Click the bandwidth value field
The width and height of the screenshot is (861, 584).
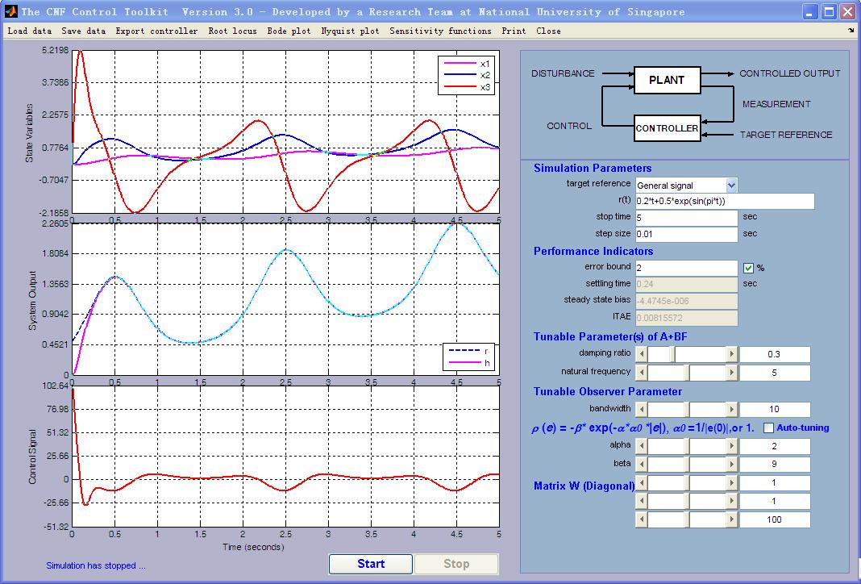pos(774,409)
